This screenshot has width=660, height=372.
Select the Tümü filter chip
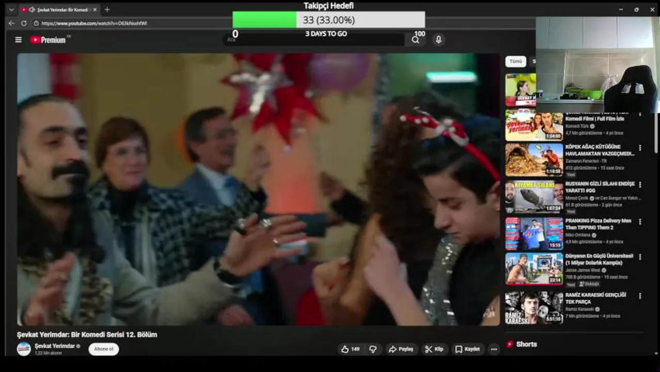[x=515, y=61]
